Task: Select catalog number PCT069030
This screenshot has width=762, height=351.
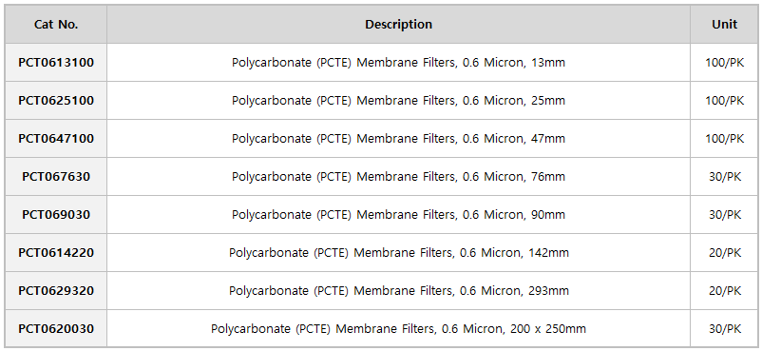Action: pos(56,214)
